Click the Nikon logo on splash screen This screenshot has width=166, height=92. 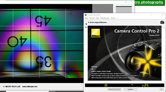(96, 33)
